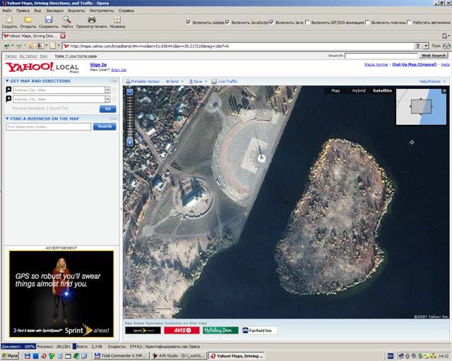
Task: Toggle the enable JavaScript checkbox
Action: tap(228, 23)
